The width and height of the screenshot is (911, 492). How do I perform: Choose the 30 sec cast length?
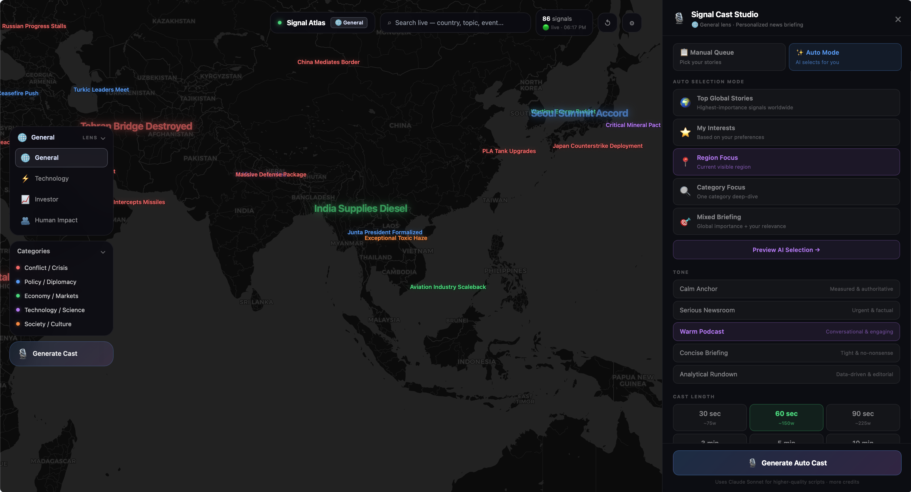coord(709,417)
